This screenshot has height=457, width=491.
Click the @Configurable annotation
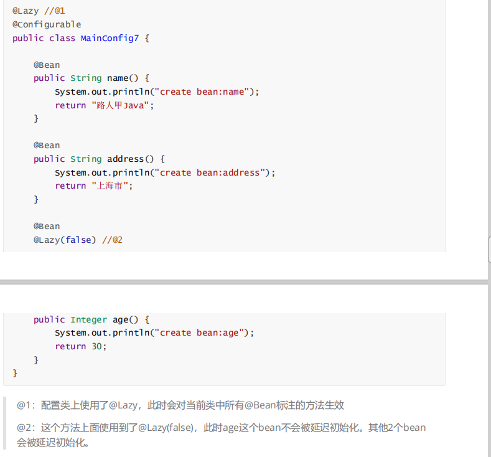[47, 24]
